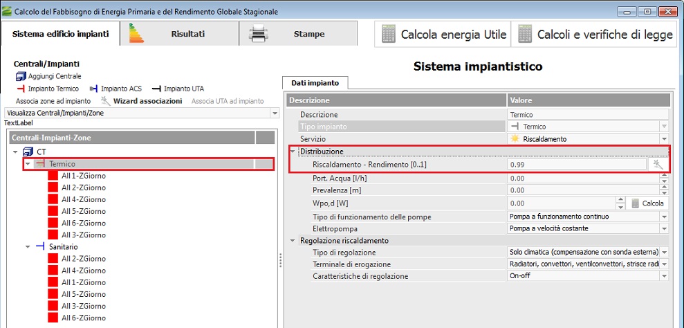This screenshot has height=328, width=684.
Task: Click red swatch beside All 1-ZGiorno under Termico
Action: [x=53, y=176]
